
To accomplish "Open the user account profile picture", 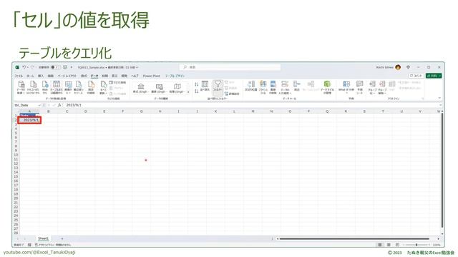I will 398,67.
